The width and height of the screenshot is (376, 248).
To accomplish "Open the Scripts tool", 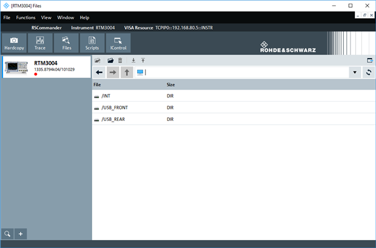I will [x=92, y=43].
